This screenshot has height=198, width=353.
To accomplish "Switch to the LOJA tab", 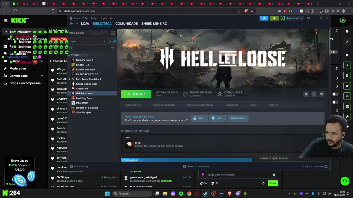I will coord(85,24).
